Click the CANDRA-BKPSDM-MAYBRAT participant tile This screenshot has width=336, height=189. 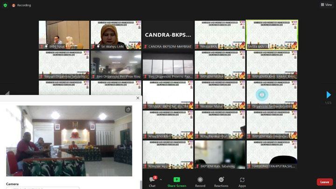pos(168,35)
